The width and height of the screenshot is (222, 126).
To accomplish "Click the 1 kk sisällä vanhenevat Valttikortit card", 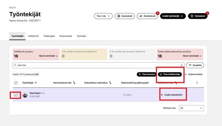I will click(84, 54).
